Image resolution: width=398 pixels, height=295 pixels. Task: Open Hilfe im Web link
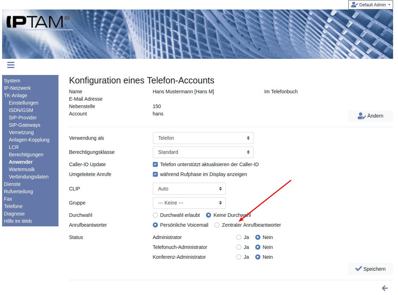18,221
